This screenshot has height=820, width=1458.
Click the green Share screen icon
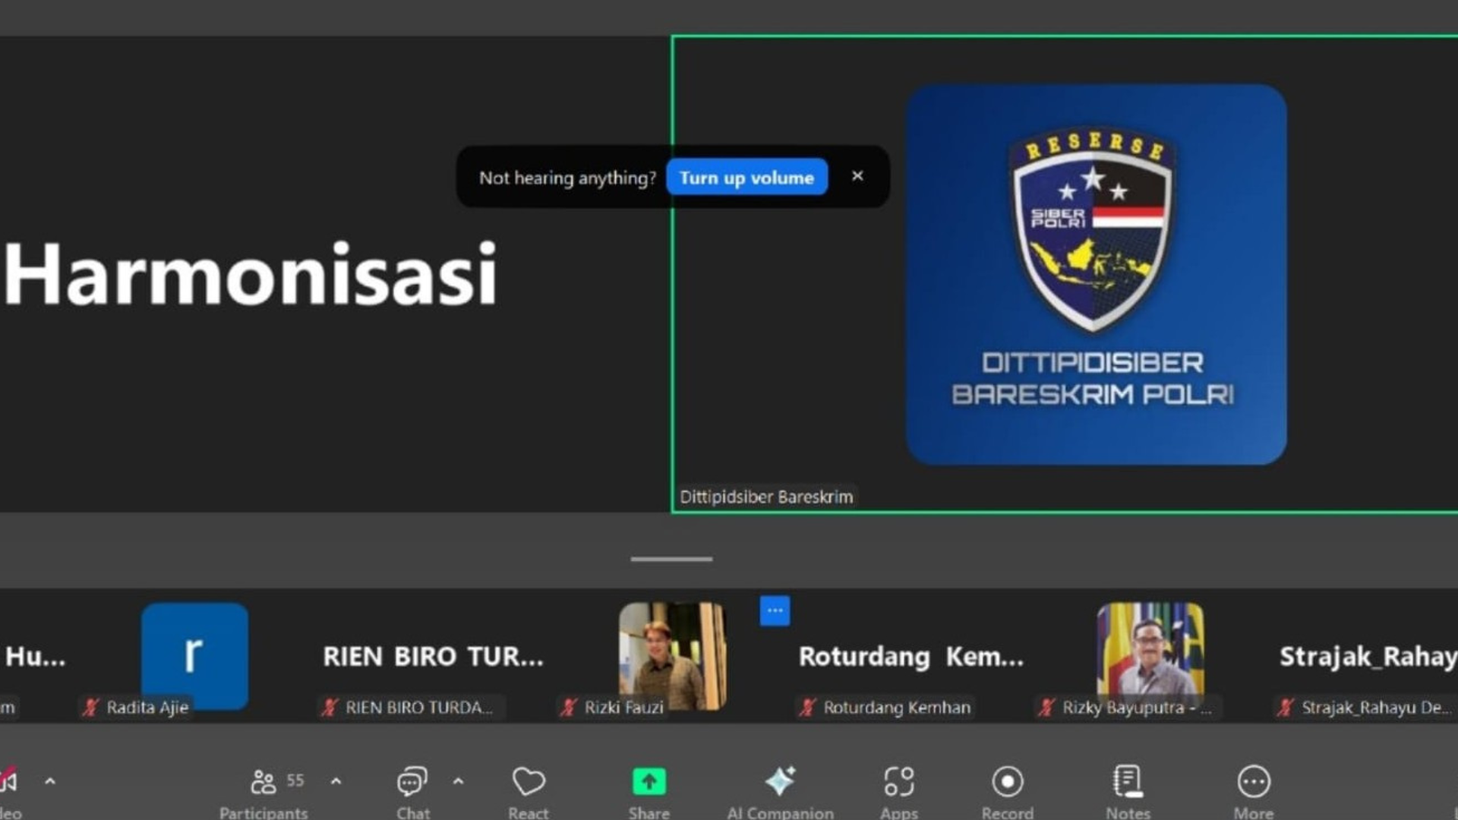click(x=649, y=781)
